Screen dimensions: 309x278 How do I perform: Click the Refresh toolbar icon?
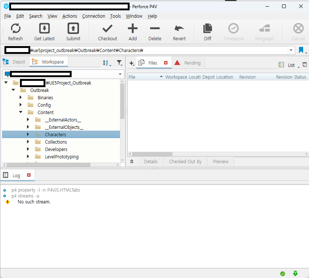tap(16, 28)
